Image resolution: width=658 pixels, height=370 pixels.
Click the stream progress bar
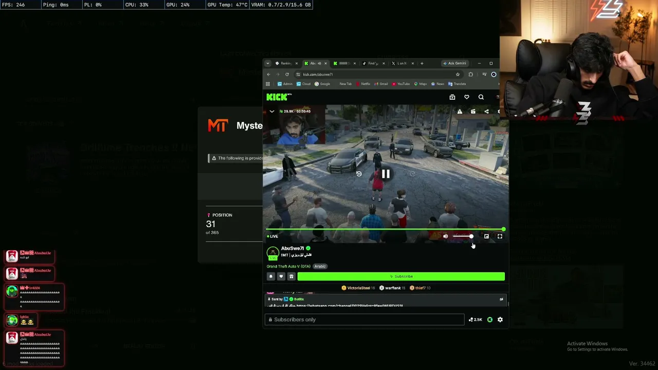[x=385, y=229]
